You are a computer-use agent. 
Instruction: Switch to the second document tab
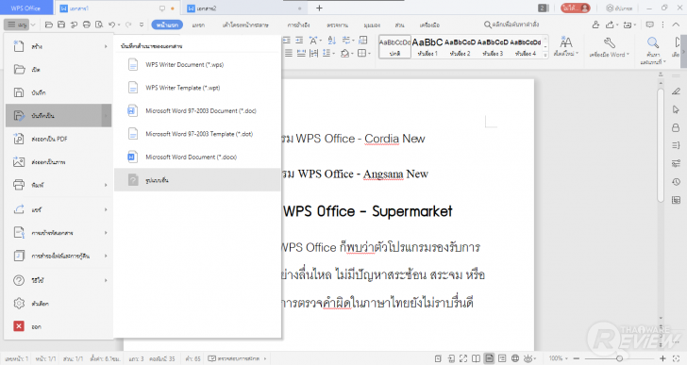point(244,8)
